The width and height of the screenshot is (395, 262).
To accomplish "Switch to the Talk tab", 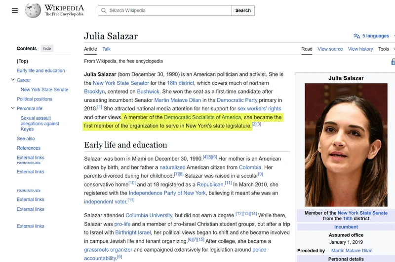I will click(x=106, y=49).
